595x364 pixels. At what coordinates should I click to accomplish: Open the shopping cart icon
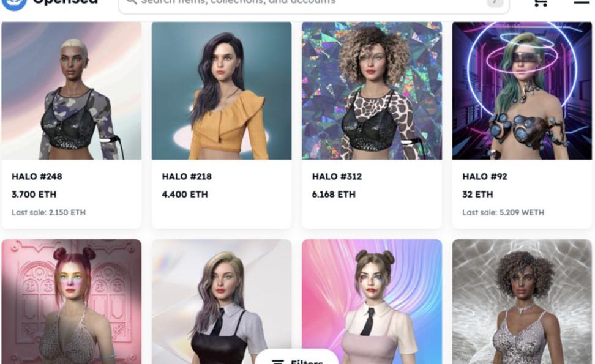point(541,3)
